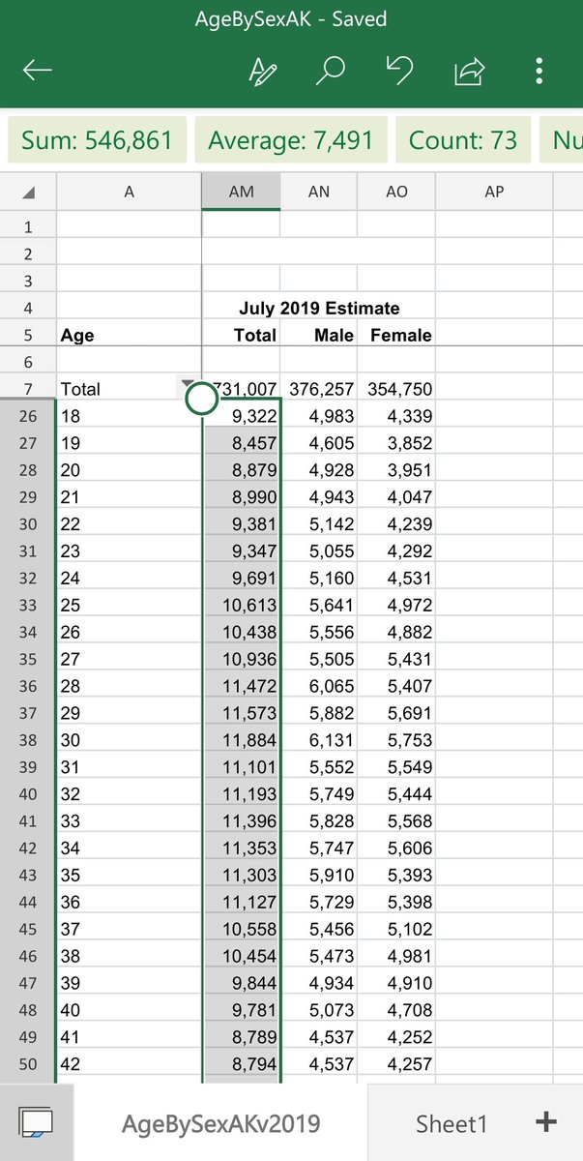Open the Search magnifier icon
583x1161 pixels.
331,71
